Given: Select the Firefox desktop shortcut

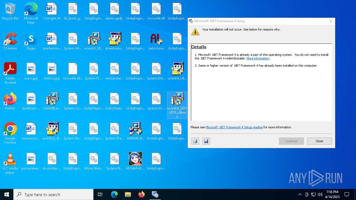Looking at the screenshot, I should click(x=10, y=101).
